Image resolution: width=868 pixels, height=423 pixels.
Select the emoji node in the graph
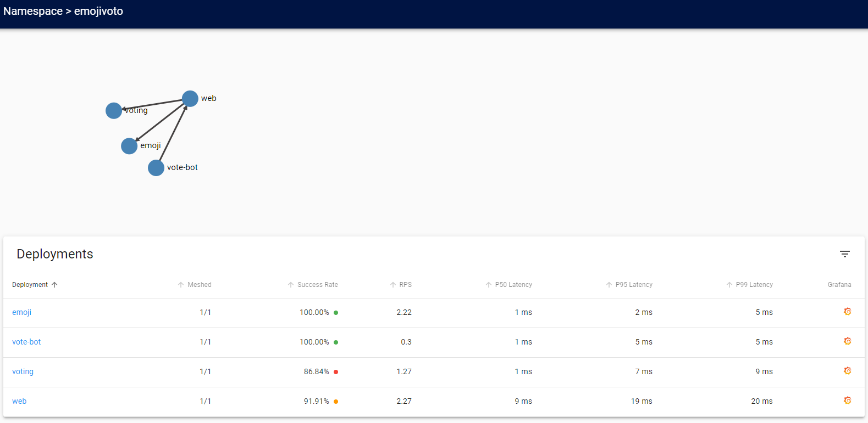(x=129, y=146)
